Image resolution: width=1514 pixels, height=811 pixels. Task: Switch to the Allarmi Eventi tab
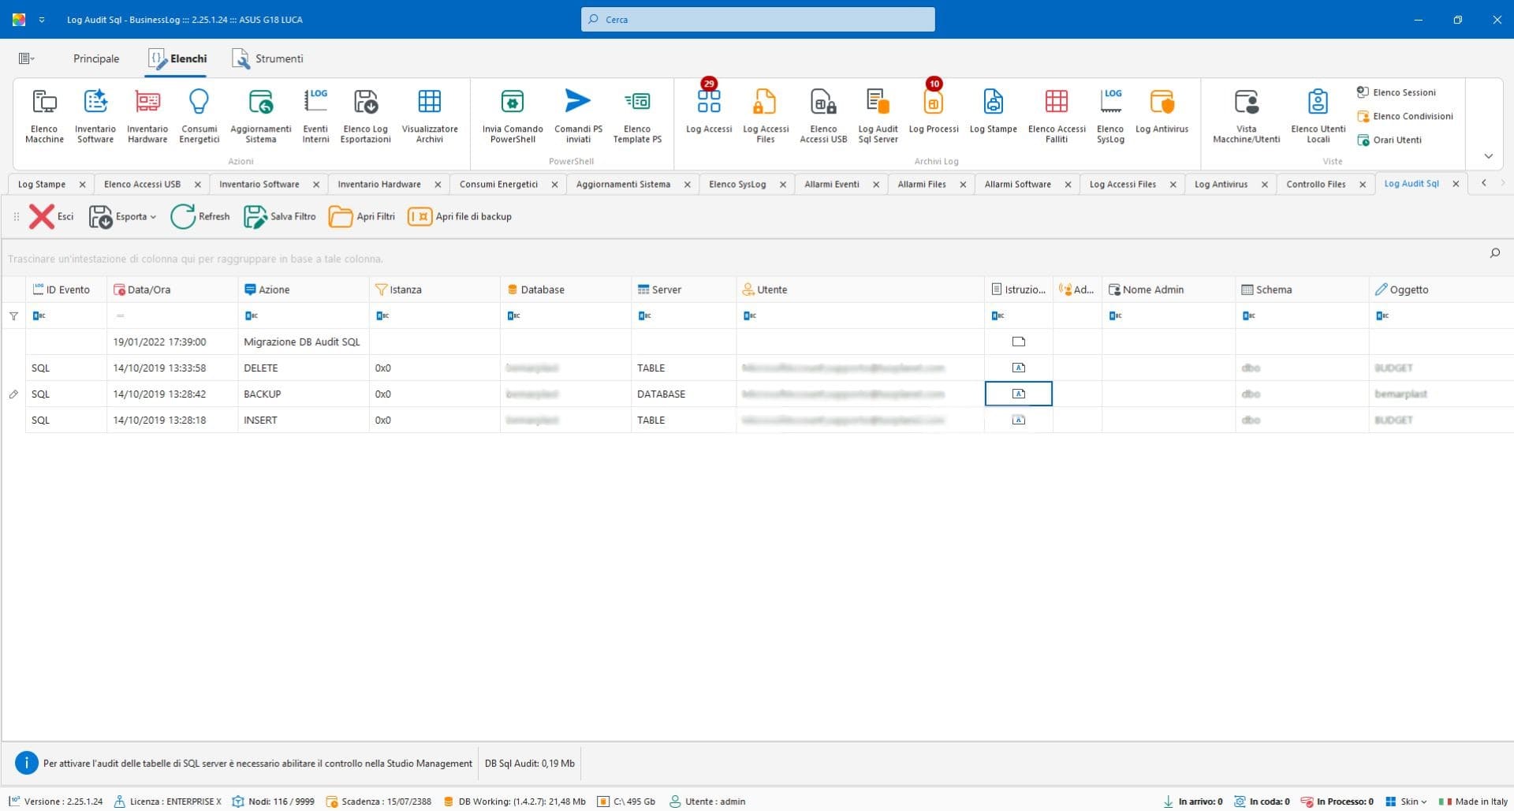831,184
